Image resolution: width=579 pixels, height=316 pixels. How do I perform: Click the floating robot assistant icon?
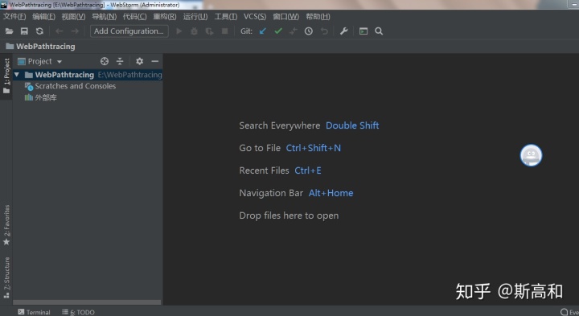point(531,155)
